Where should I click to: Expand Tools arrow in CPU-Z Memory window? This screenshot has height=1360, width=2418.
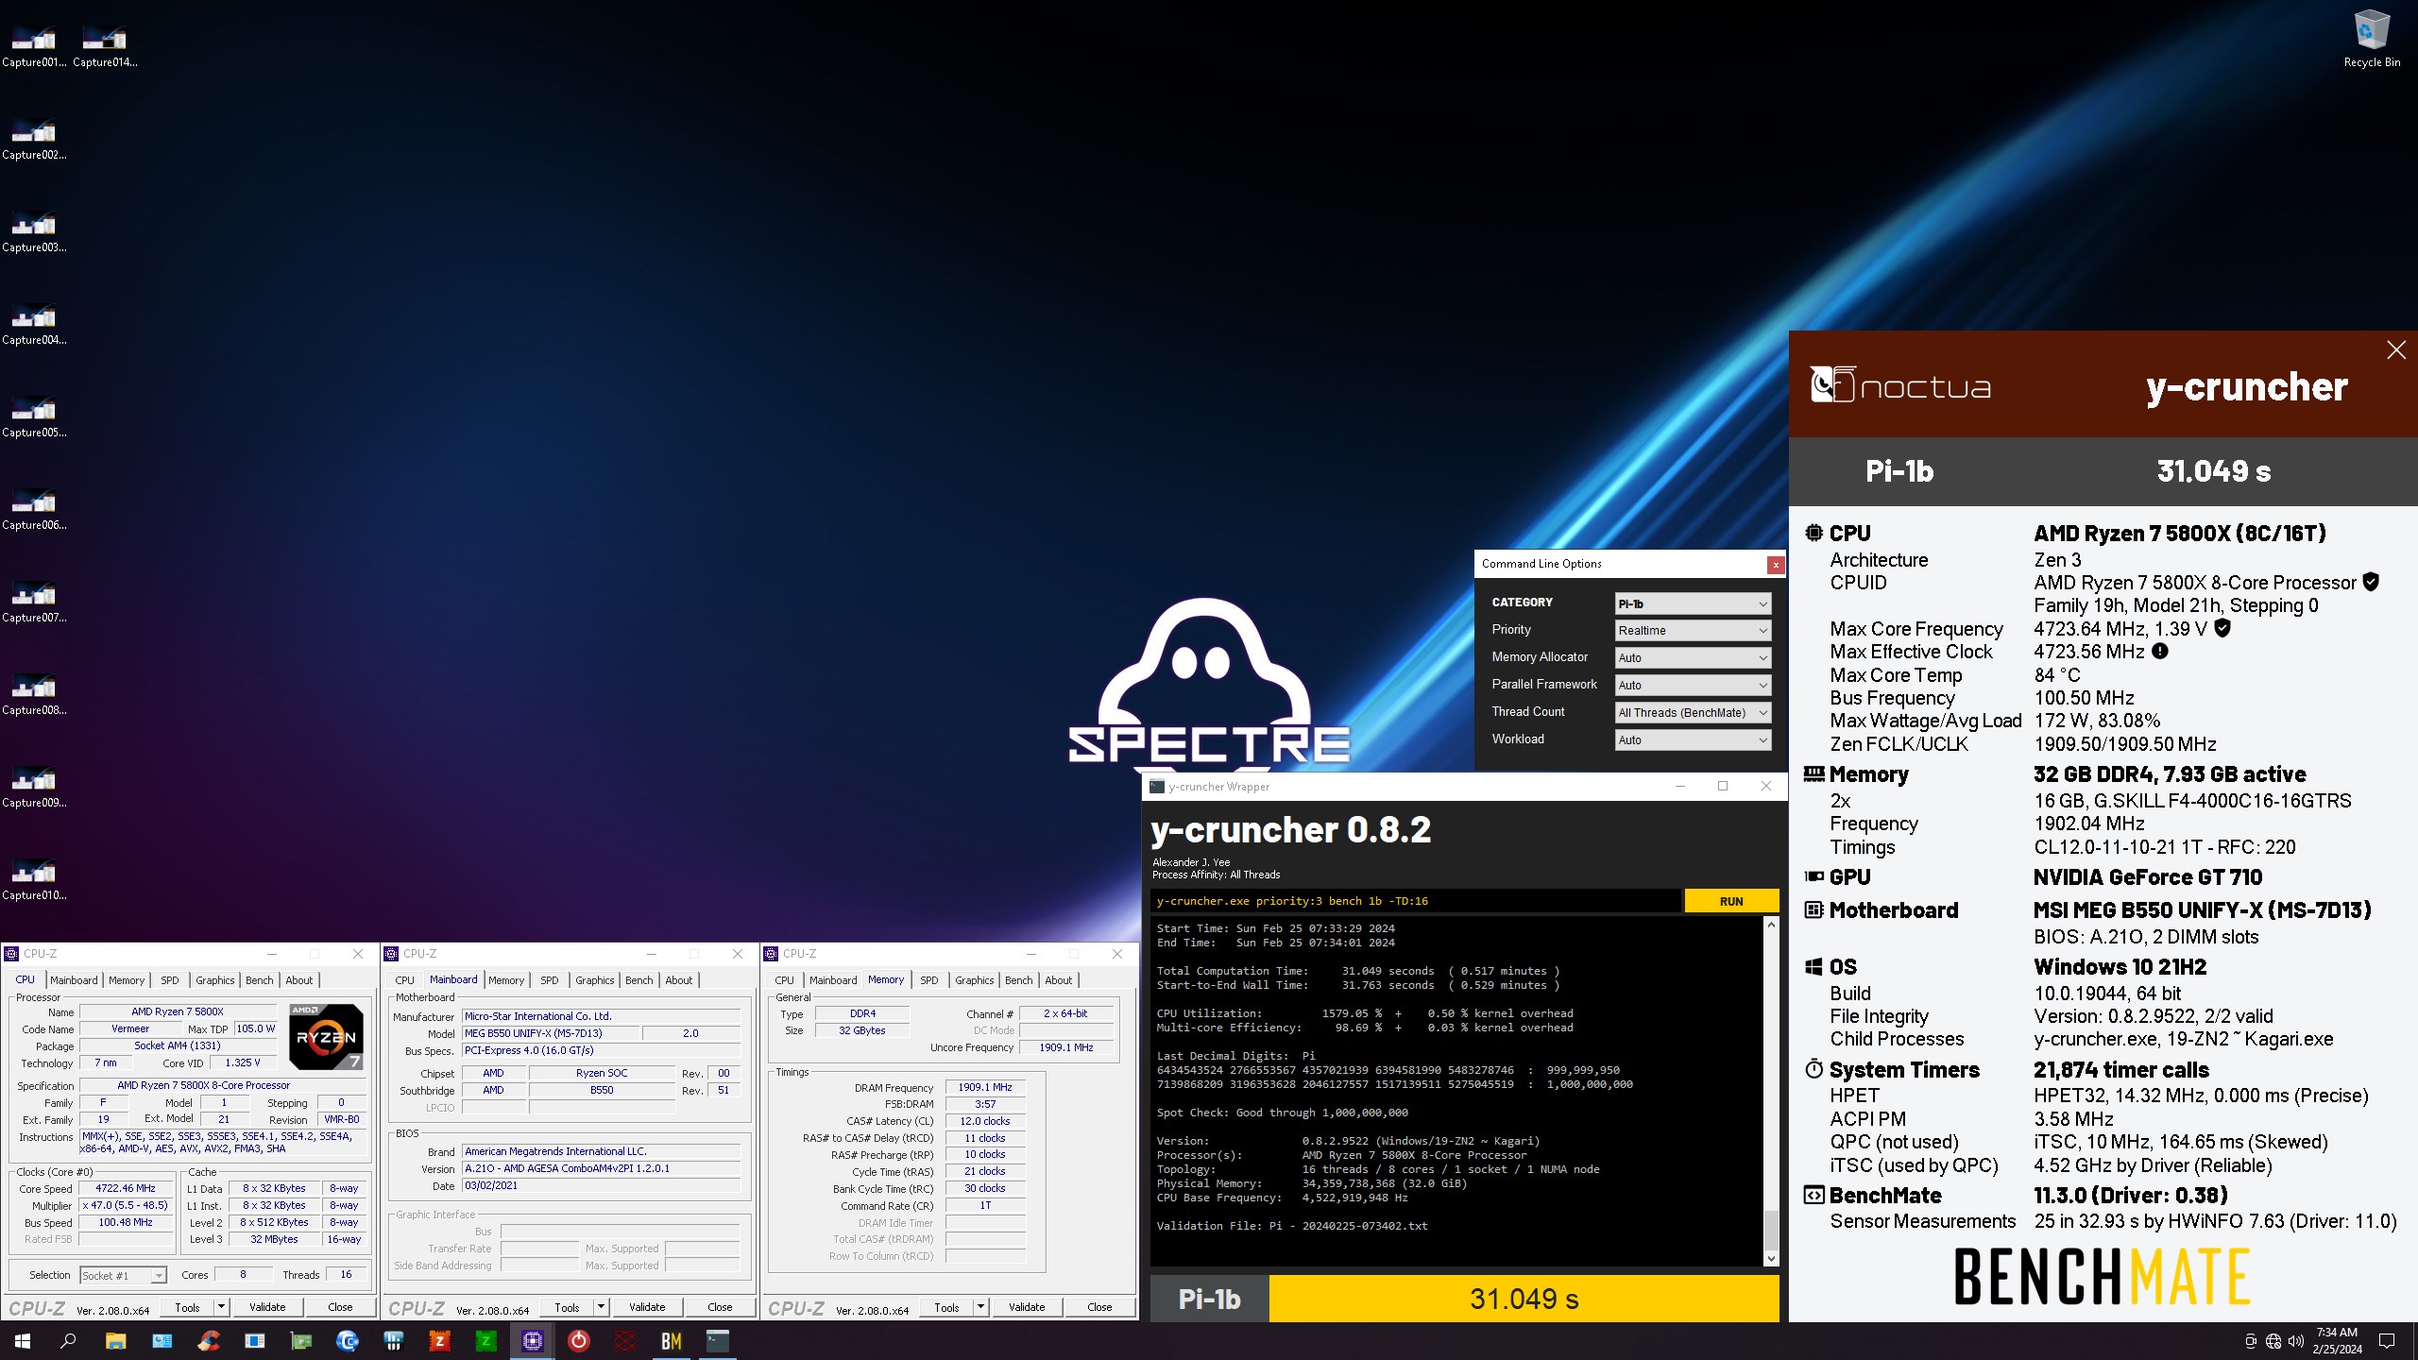(x=980, y=1307)
